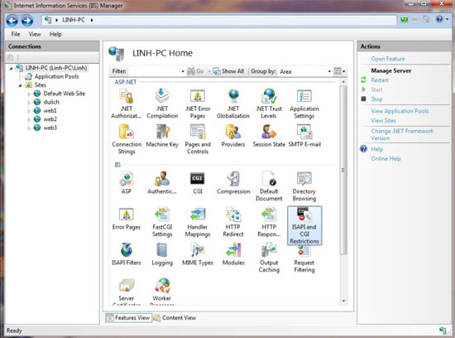Open .NET Compilation feature
Image resolution: width=455 pixels, height=338 pixels.
pos(162,104)
